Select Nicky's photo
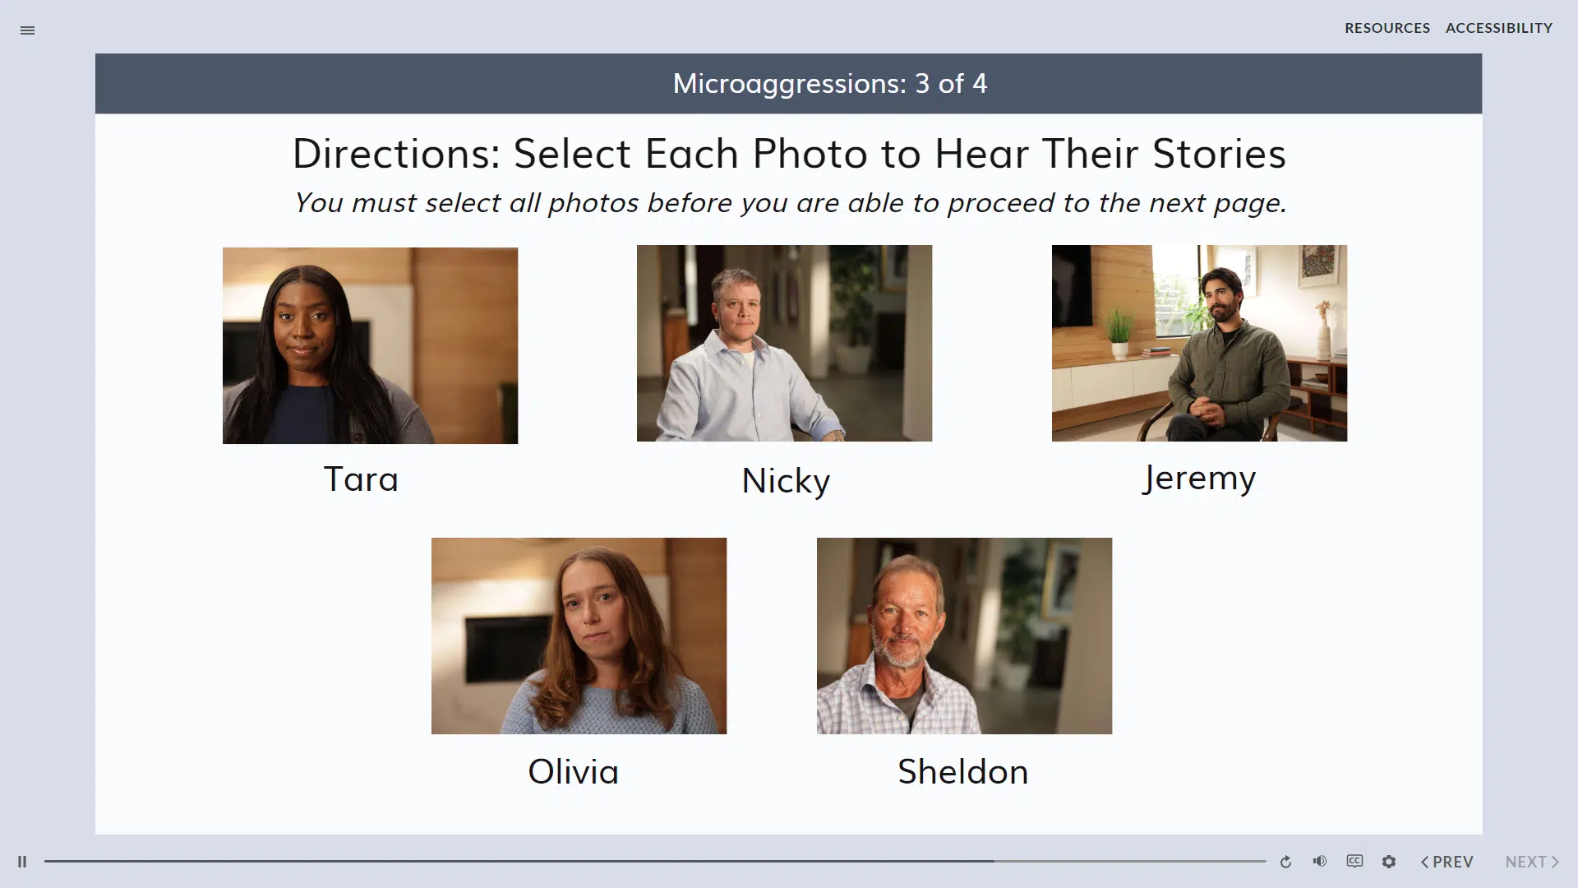 click(x=784, y=343)
